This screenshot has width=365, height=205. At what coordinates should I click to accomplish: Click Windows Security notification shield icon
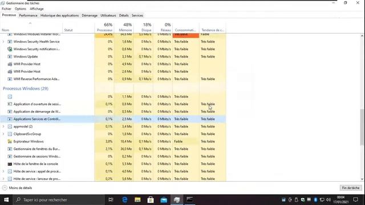point(10,49)
